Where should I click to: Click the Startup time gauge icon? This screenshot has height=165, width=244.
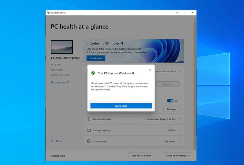click(89, 141)
